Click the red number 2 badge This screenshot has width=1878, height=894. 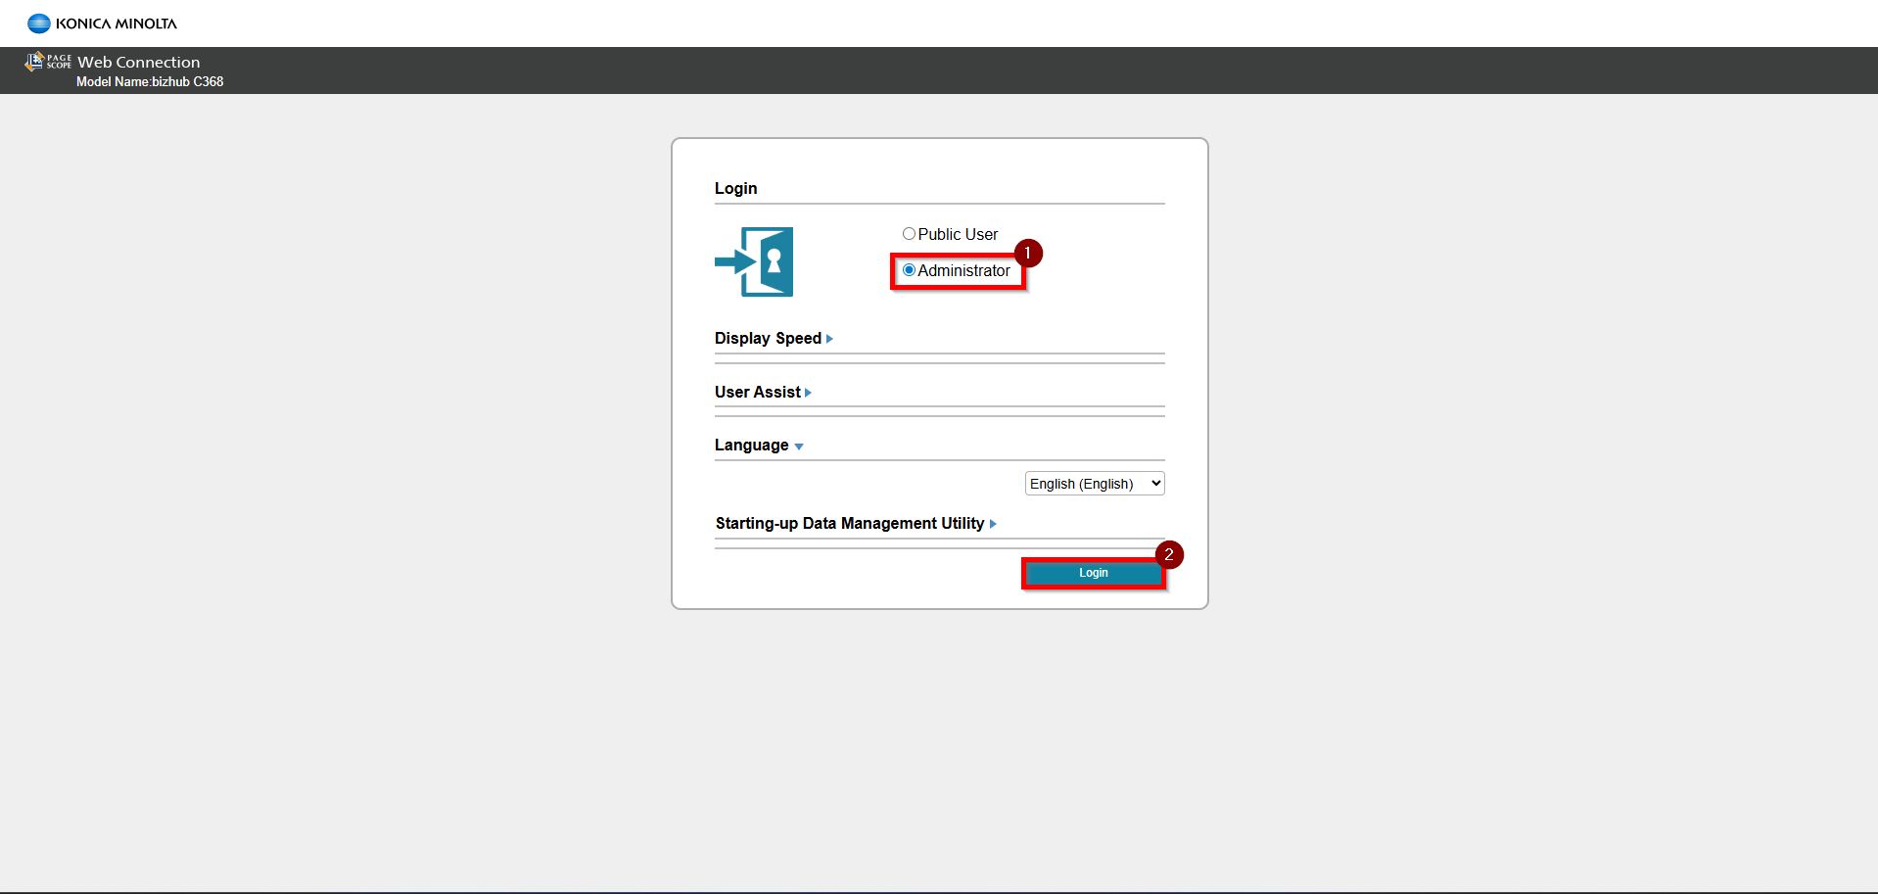pyautogui.click(x=1168, y=555)
